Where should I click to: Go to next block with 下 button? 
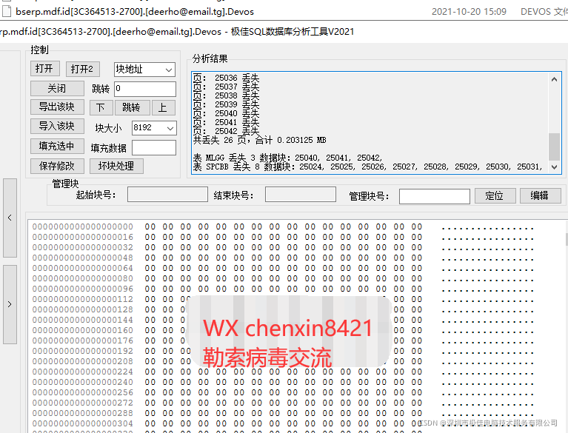101,108
